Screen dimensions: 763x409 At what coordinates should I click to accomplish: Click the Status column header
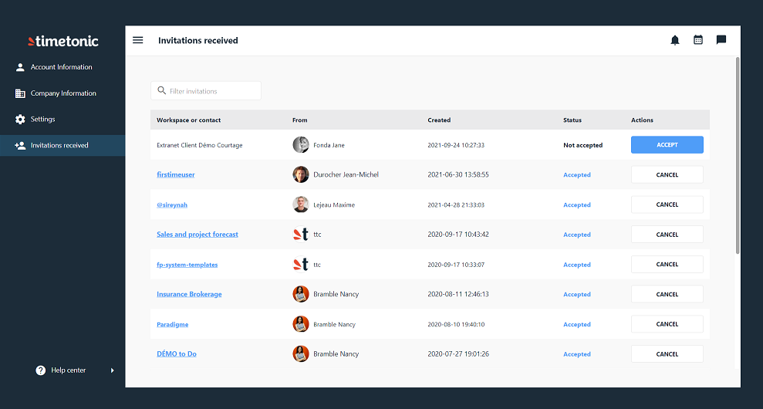coord(572,120)
